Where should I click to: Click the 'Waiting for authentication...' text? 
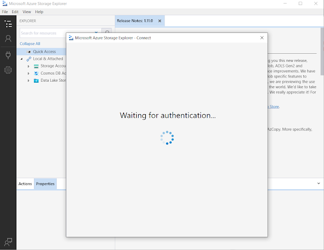coord(168,116)
